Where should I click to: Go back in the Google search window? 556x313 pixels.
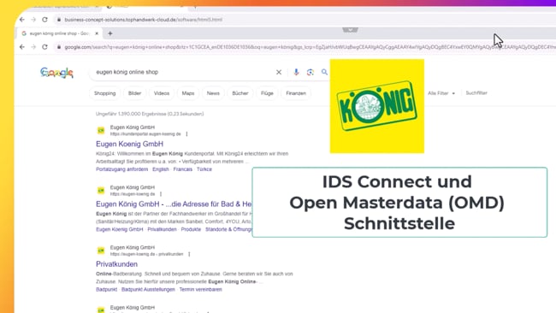pyautogui.click(x=22, y=47)
